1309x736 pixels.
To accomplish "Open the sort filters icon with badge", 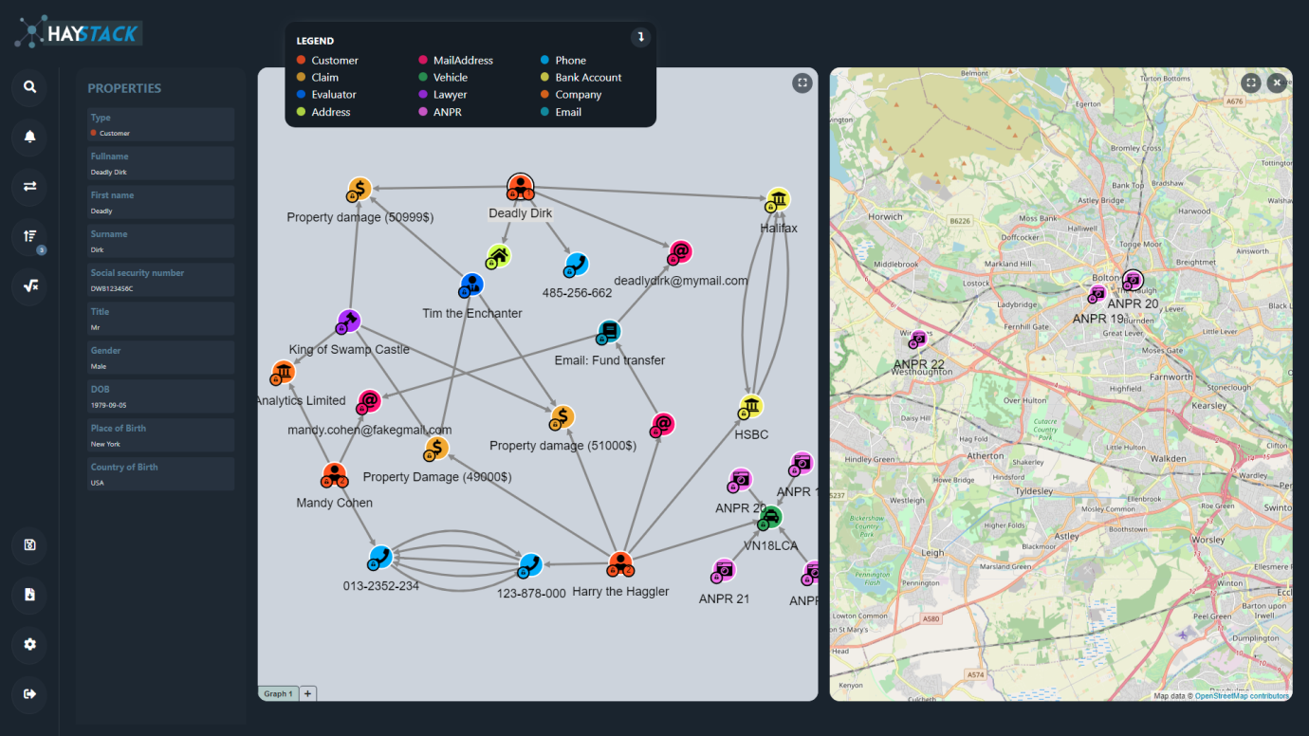I will tap(29, 236).
